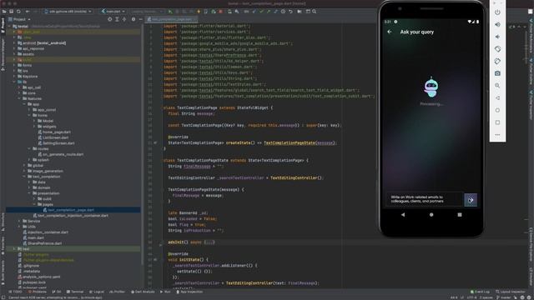Click the Search Everywhere magnifier in toolbar
This screenshot has width=534, height=300.
tap(314, 12)
